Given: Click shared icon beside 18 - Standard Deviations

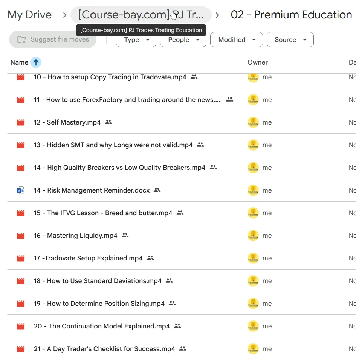Looking at the screenshot, I should (x=169, y=281).
